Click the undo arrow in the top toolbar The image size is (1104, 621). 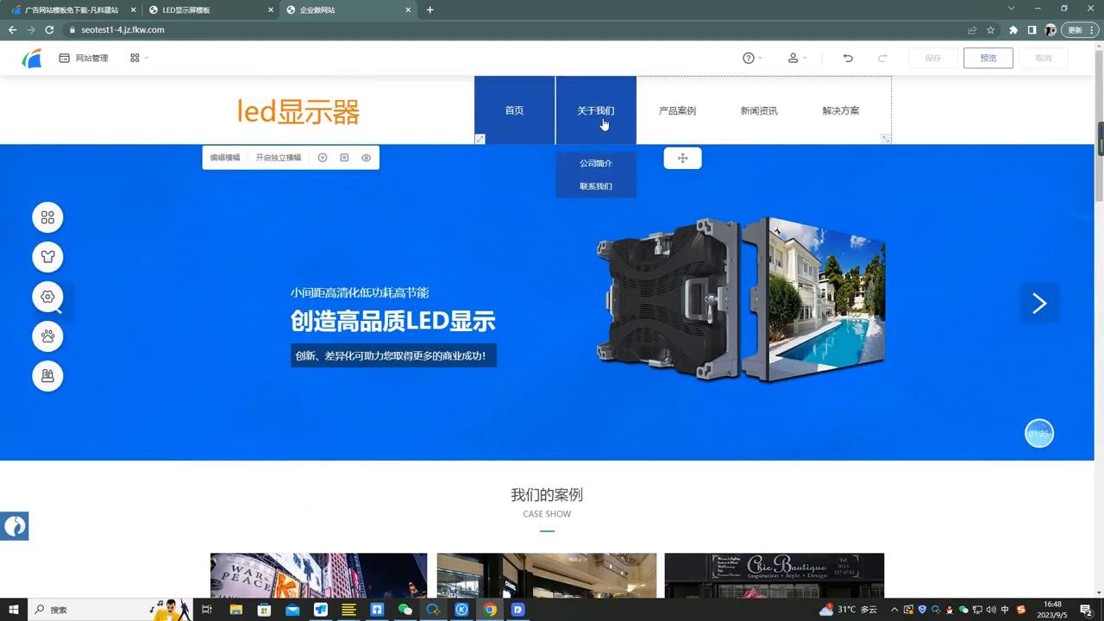pyautogui.click(x=848, y=58)
